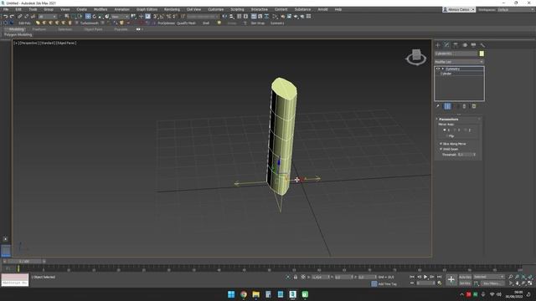Click the Zoom magnifier navigation icon
Image resolution: width=536 pixels, height=301 pixels.
tap(510, 277)
